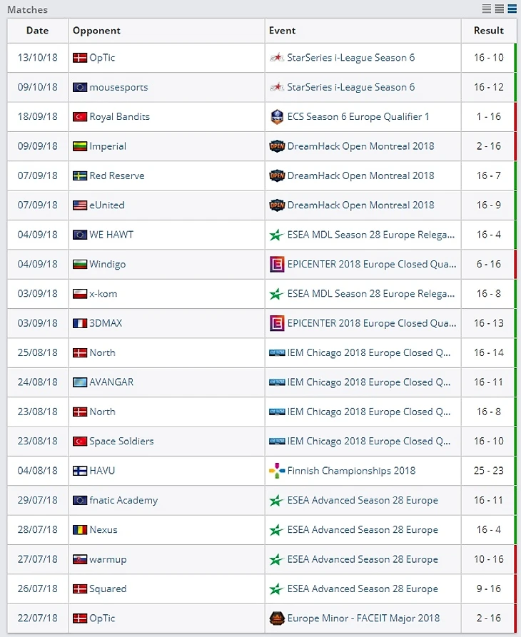Open the OpTic team link dated 13/10/18

[102, 58]
